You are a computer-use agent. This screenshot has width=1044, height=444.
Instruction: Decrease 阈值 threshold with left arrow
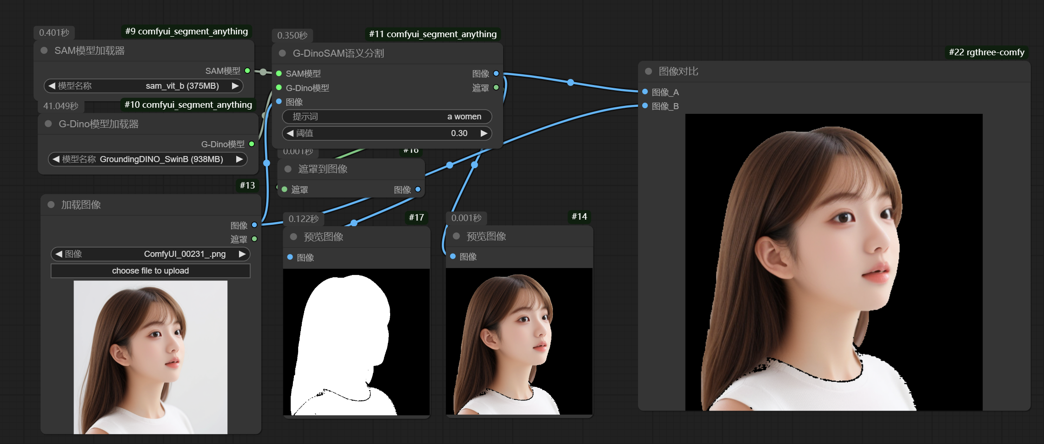coord(290,133)
